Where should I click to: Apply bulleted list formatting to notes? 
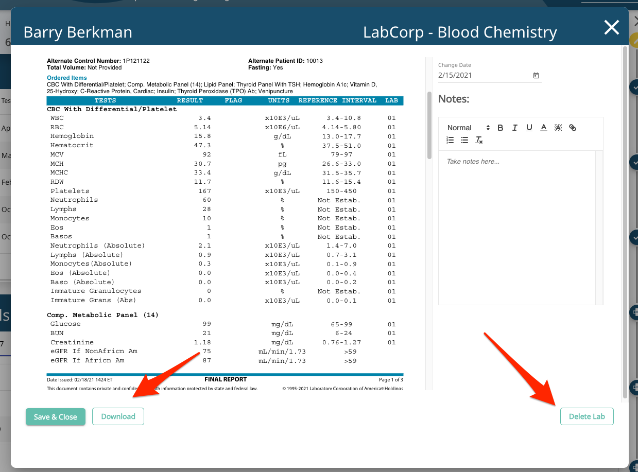(463, 139)
